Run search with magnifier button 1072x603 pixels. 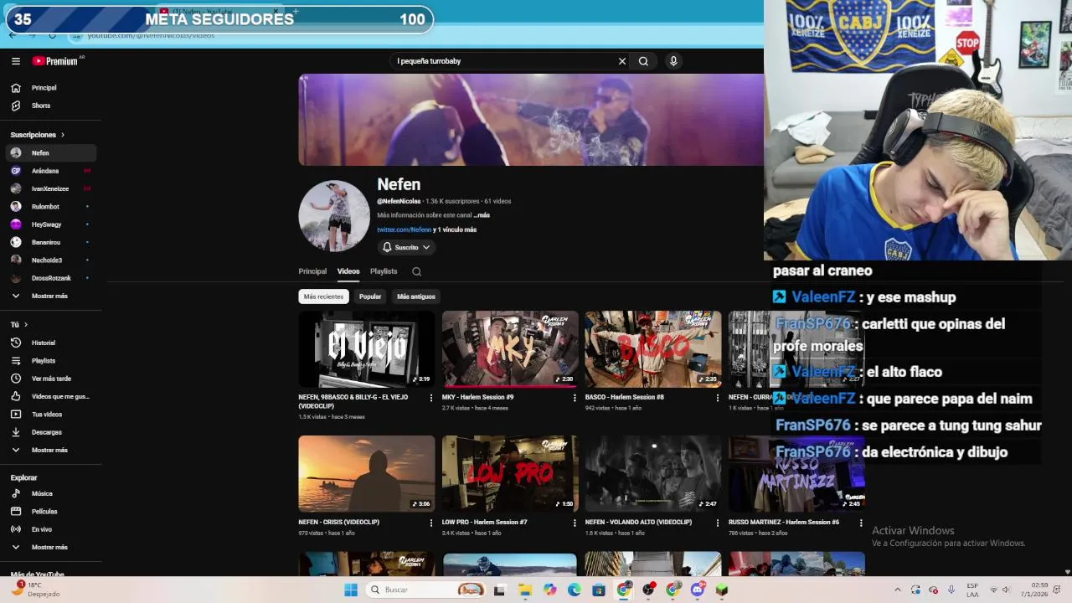click(643, 61)
